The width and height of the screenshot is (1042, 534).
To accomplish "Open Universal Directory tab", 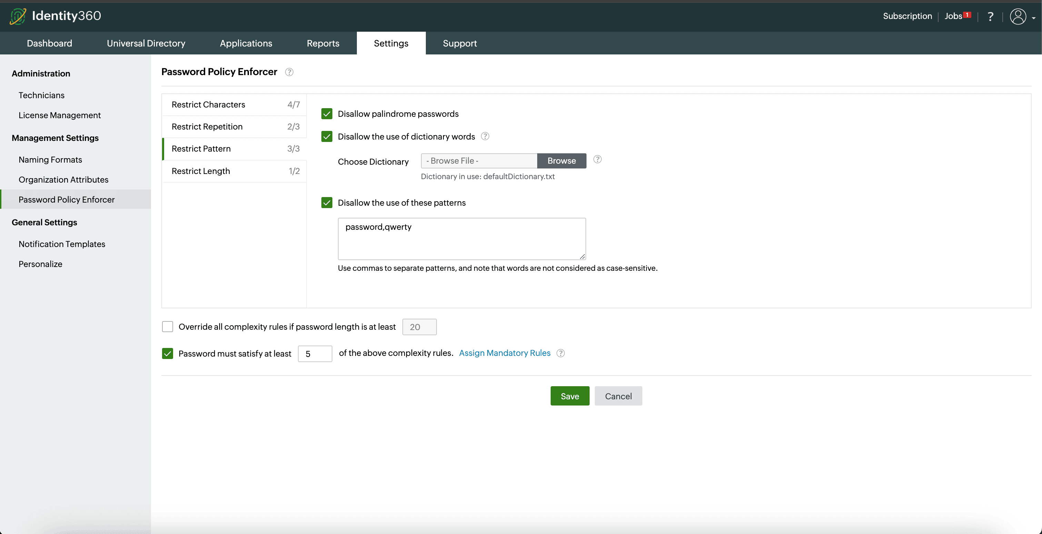I will click(146, 43).
